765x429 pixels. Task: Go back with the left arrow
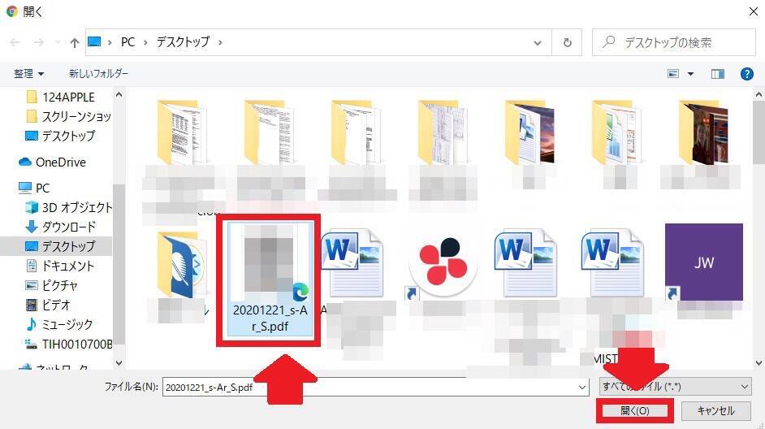(15, 42)
